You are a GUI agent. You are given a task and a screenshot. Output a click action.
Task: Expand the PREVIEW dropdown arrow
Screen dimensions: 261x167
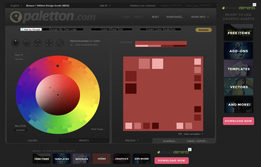(x=138, y=140)
